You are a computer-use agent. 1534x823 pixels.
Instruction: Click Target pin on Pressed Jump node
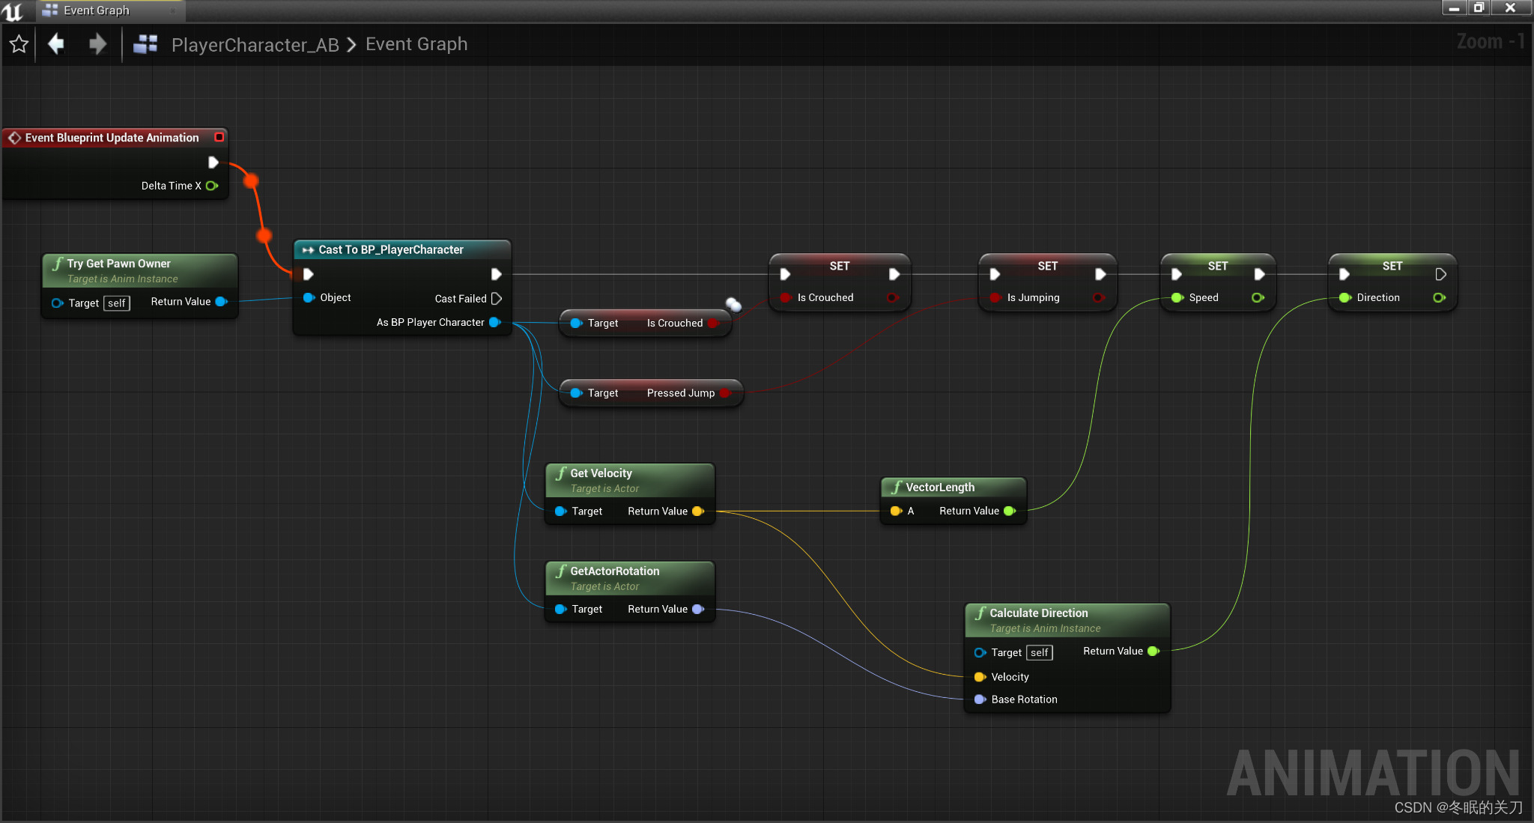(x=576, y=393)
